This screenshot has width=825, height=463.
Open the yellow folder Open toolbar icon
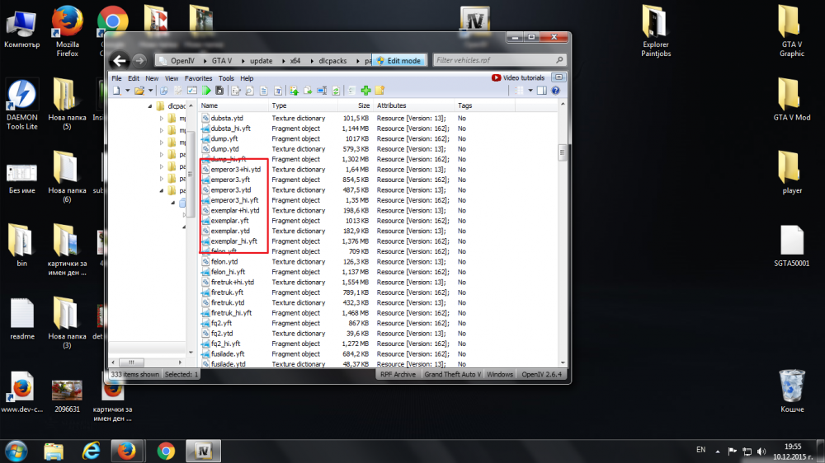tap(139, 91)
